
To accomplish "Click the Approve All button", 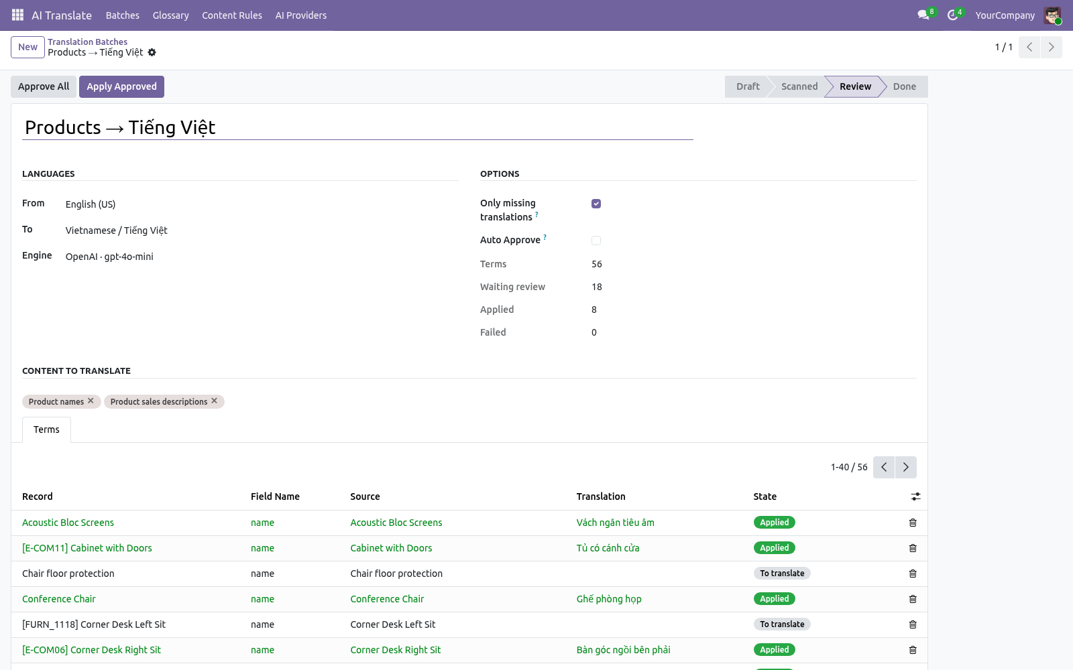I will 44,86.
